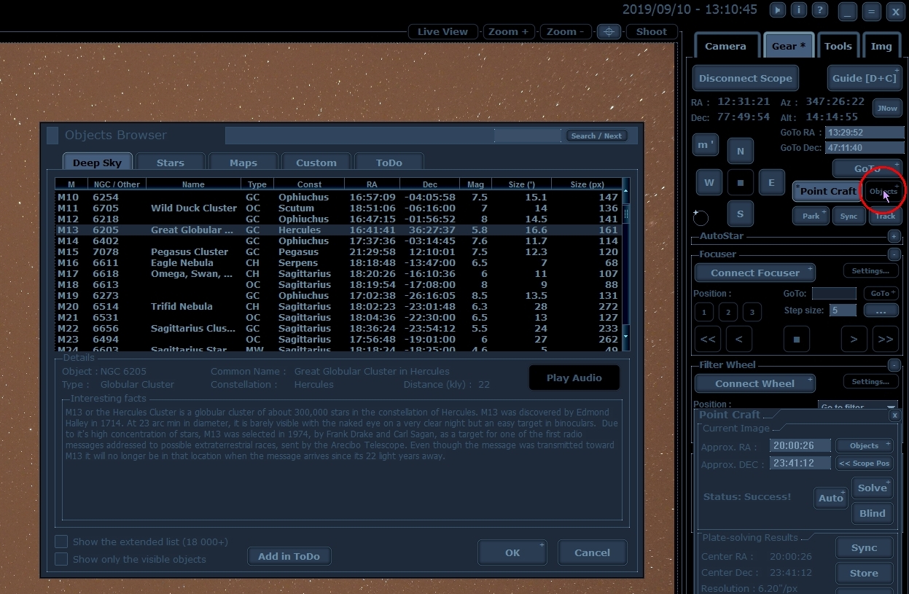Viewport: 909px width, 594px height.
Task: Click the focuser fast-rewind '<<' button
Action: (x=707, y=339)
